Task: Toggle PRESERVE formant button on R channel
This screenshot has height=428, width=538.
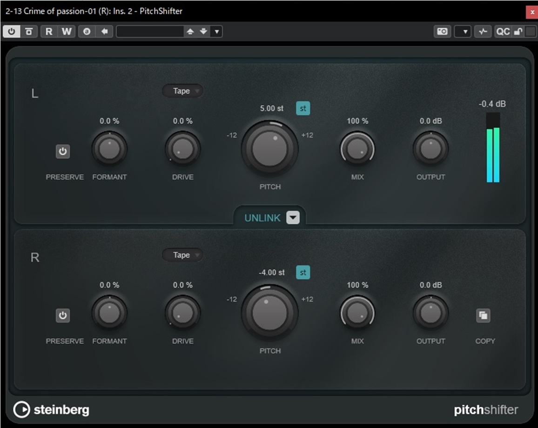Action: click(63, 316)
